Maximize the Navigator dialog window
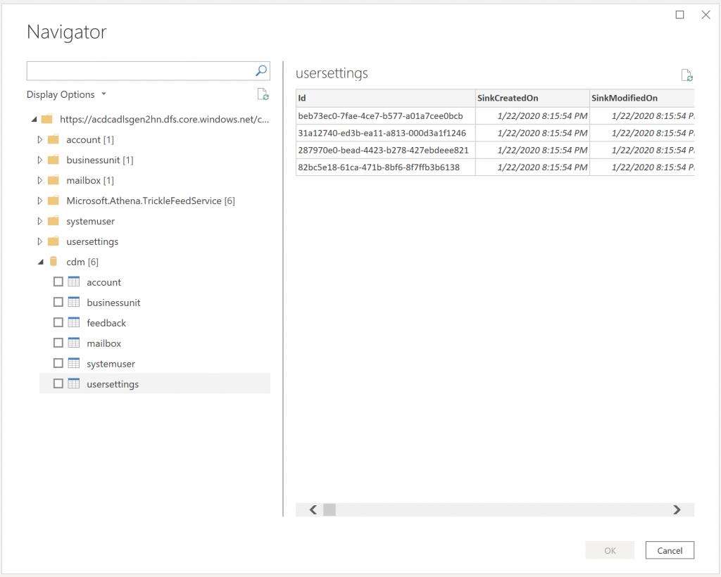 (x=679, y=15)
